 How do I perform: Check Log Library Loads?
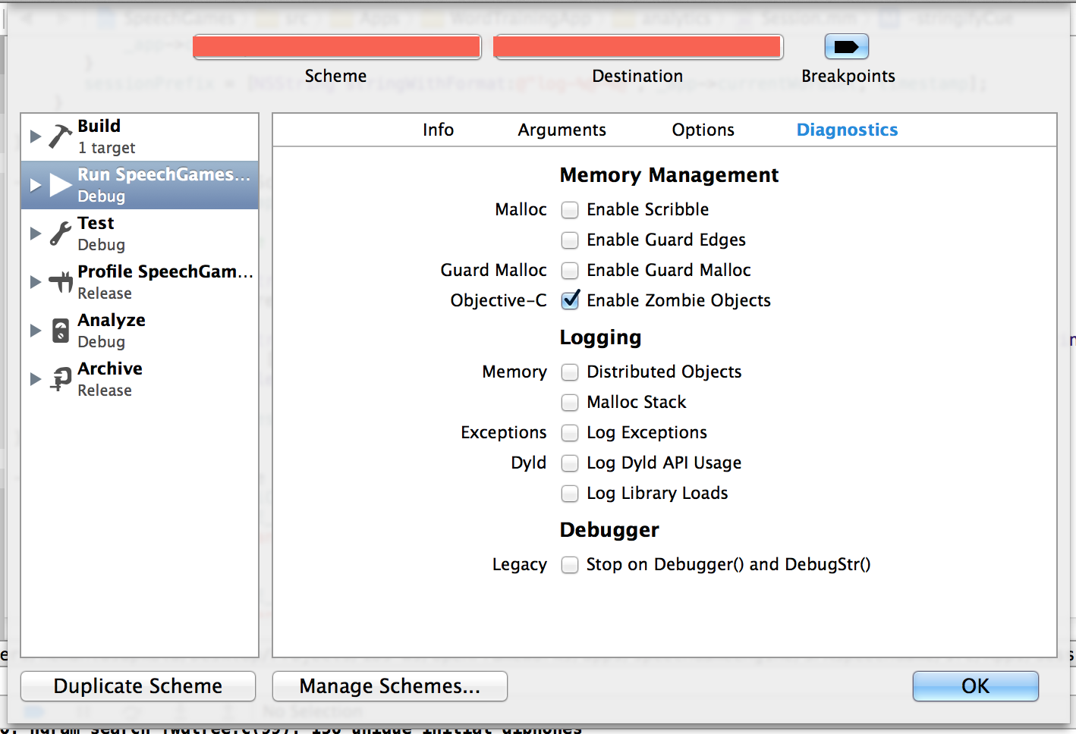click(x=570, y=494)
